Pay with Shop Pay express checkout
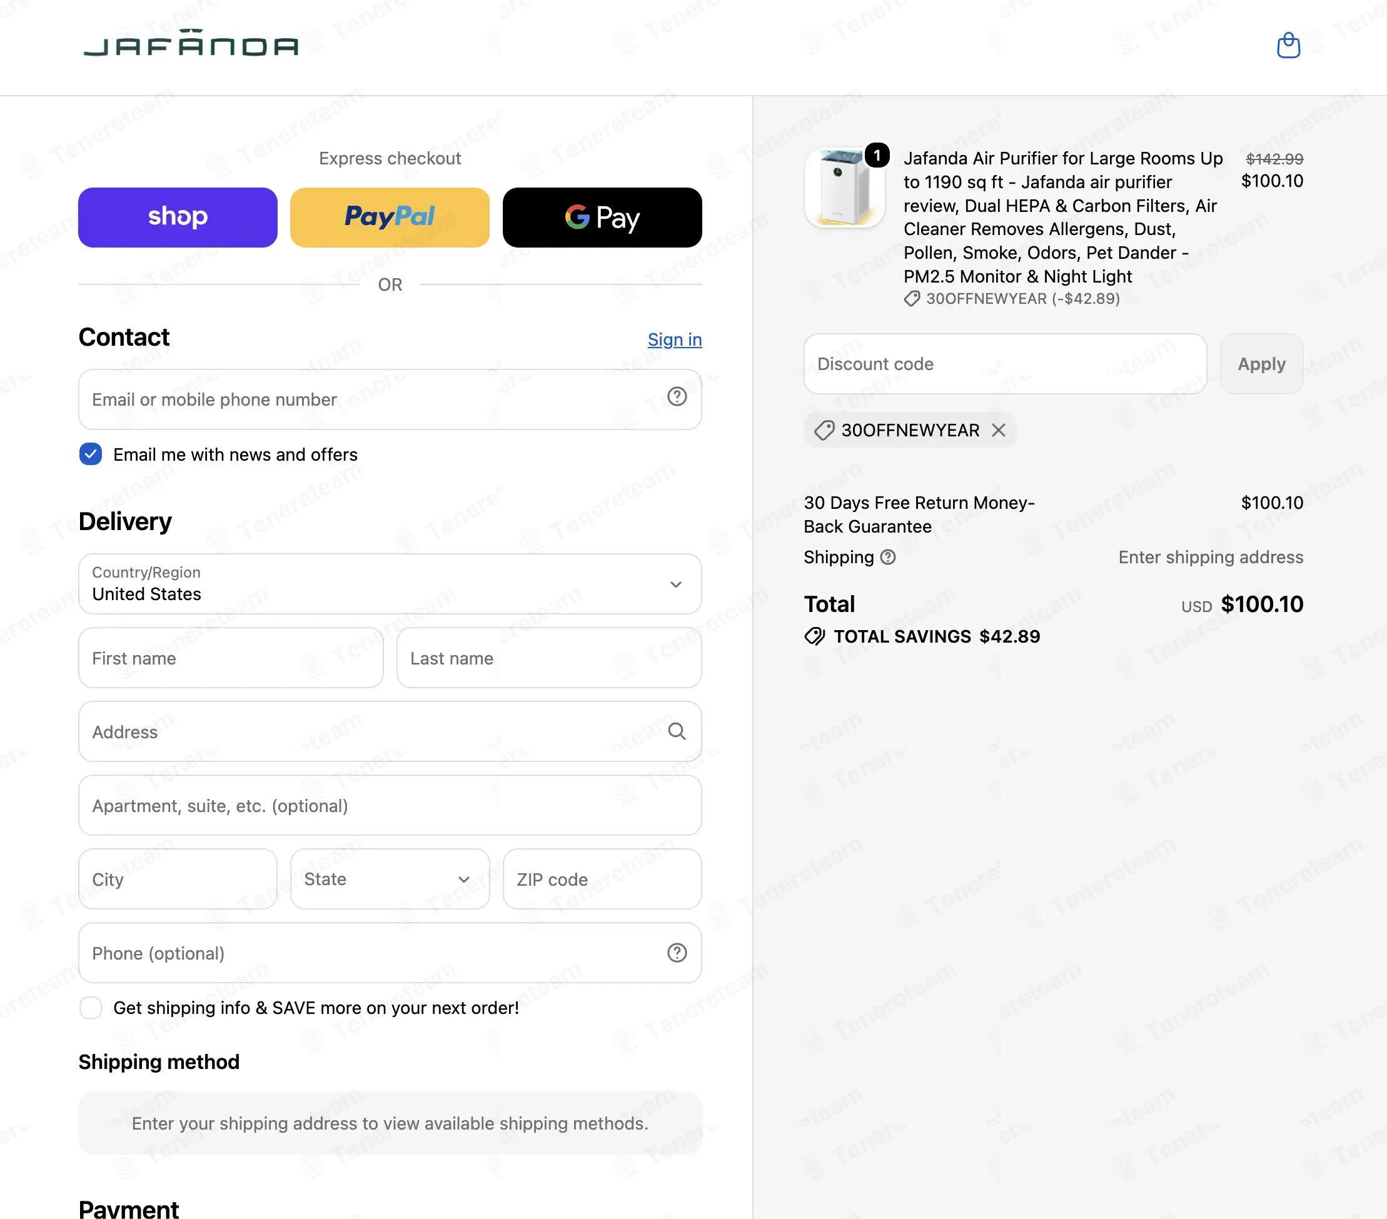The width and height of the screenshot is (1387, 1219). pos(178,217)
